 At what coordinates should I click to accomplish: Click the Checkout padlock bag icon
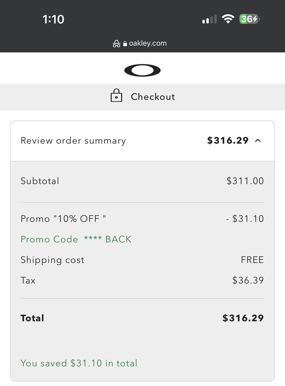point(116,96)
